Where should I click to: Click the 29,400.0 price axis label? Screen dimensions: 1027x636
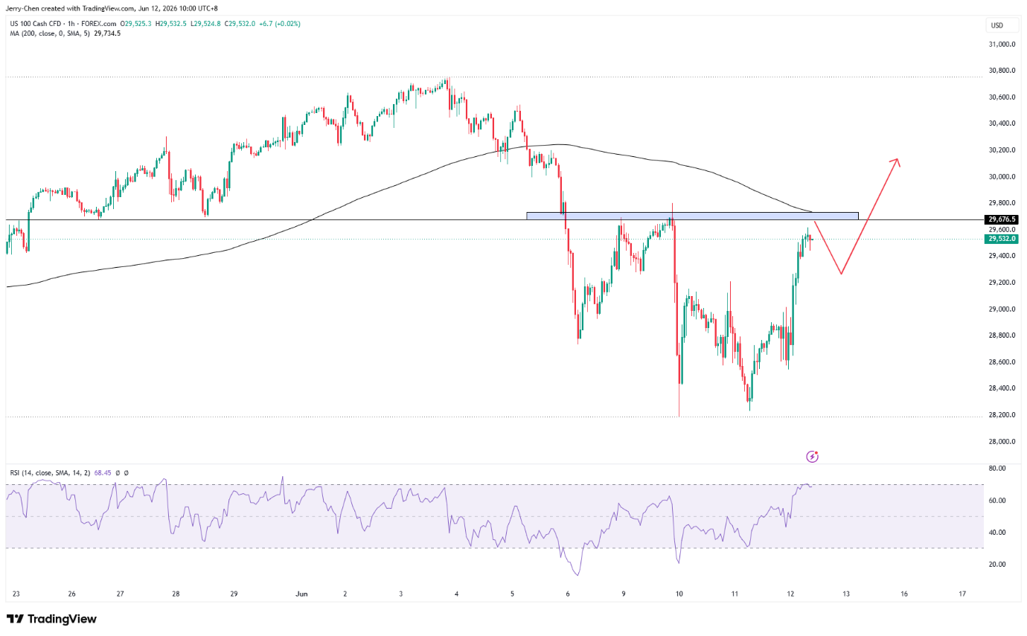point(1002,256)
